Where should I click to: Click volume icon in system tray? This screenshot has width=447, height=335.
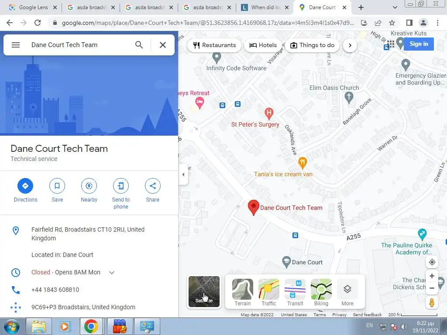pyautogui.click(x=404, y=327)
